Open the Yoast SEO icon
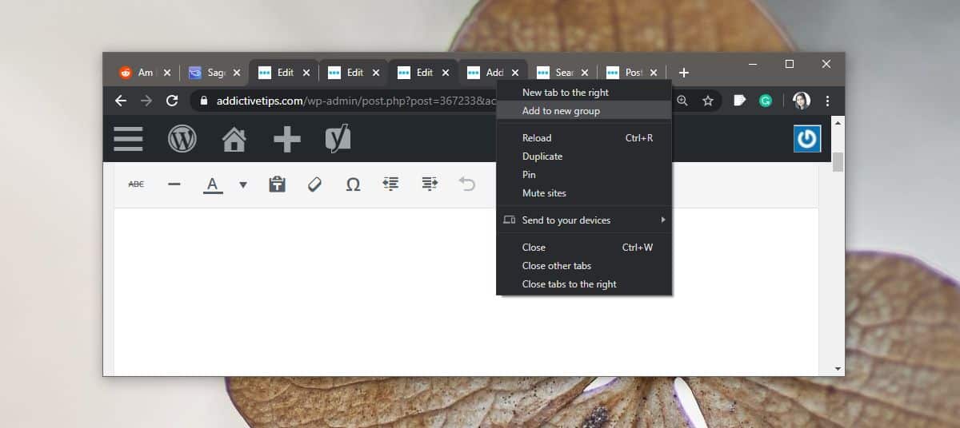The width and height of the screenshot is (960, 428). 338,139
